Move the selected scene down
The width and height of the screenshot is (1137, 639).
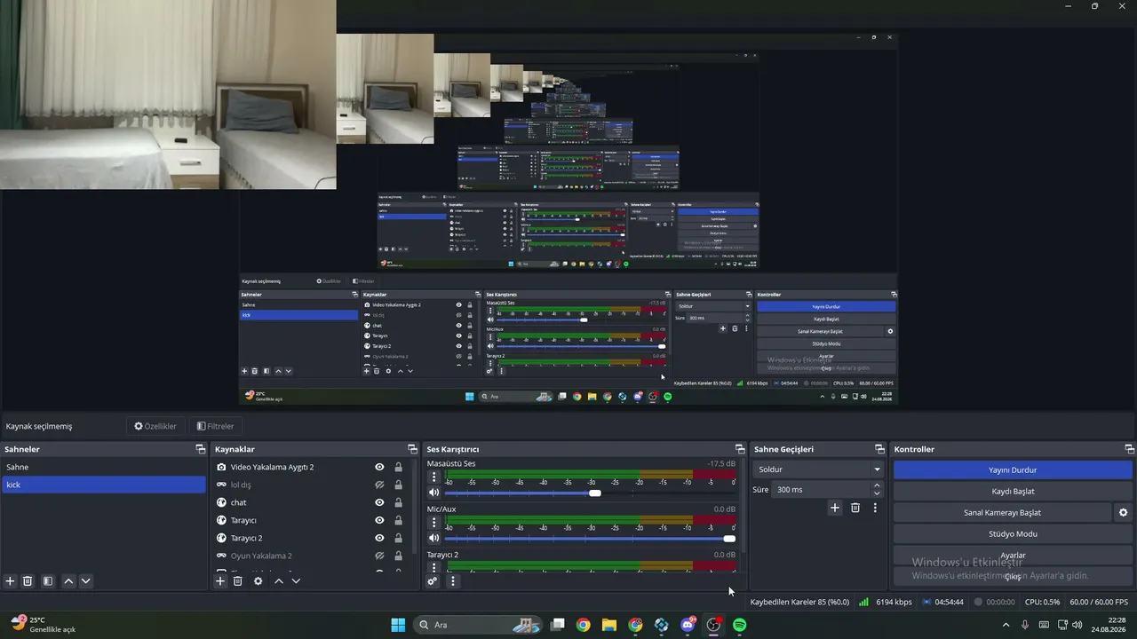pyautogui.click(x=85, y=581)
